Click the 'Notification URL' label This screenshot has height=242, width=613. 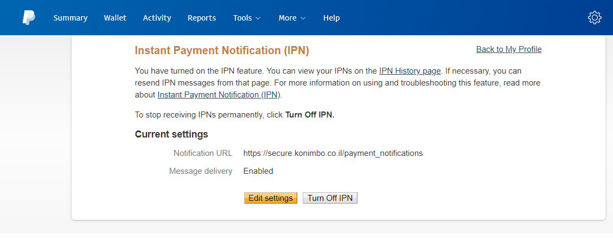(203, 153)
